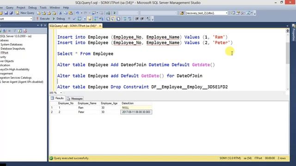Click the Undo arrow icon

click(x=77, y=13)
